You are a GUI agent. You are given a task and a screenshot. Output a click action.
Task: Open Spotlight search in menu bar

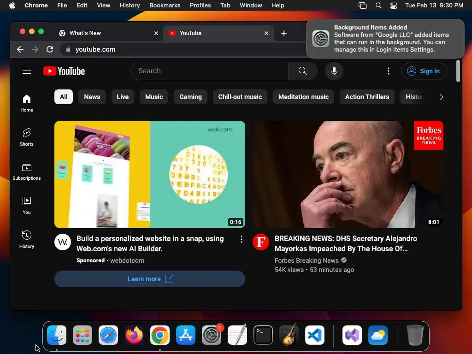click(x=378, y=6)
